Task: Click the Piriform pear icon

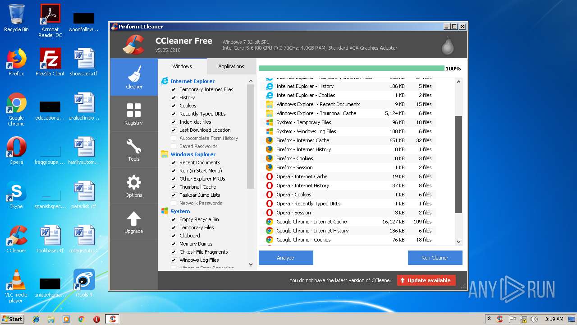Action: point(447,45)
